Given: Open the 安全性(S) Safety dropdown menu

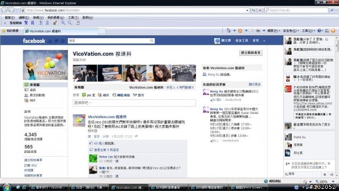Looking at the screenshot, I should click(x=291, y=31).
